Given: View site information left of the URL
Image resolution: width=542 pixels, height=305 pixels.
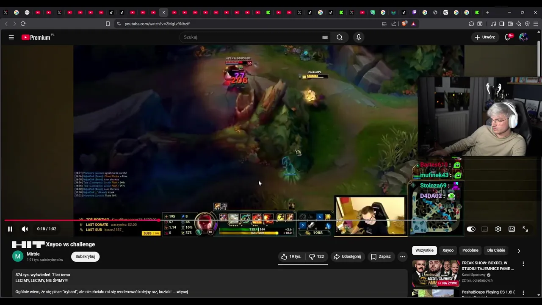Looking at the screenshot, I should point(119,24).
